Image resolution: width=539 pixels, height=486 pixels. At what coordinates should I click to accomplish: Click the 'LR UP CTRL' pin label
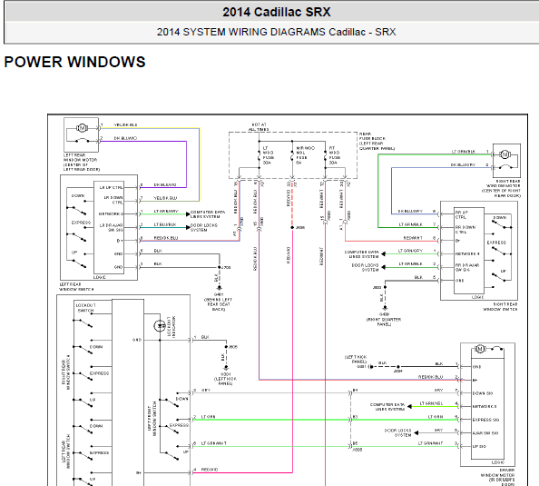pos(111,187)
